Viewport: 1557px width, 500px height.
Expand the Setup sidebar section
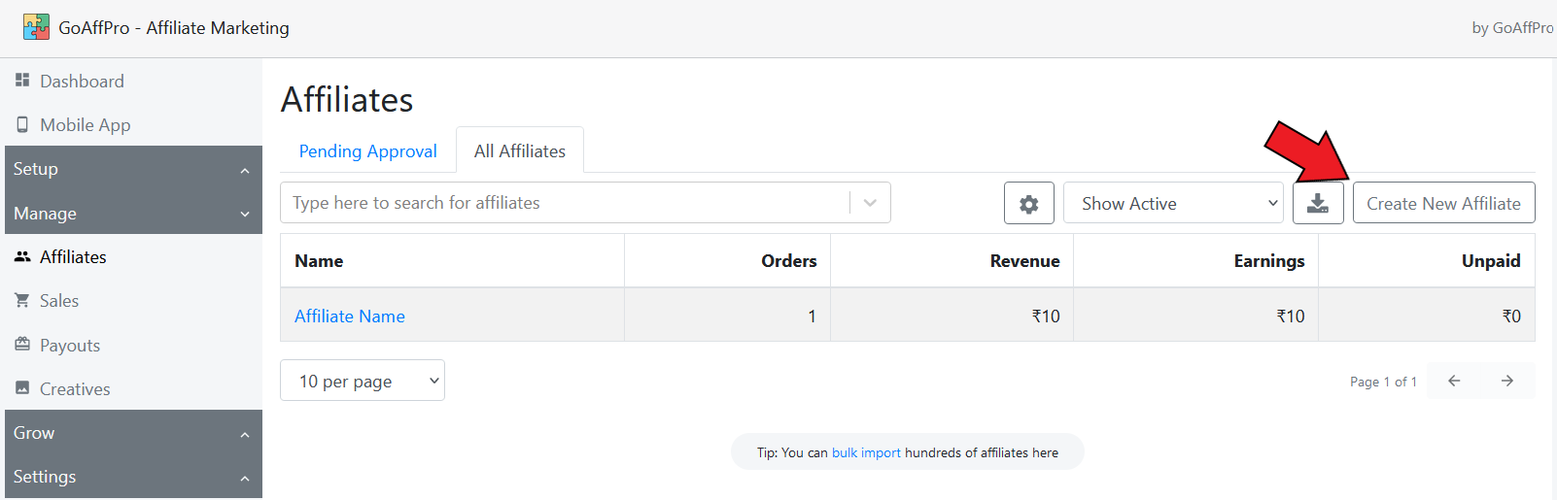(133, 169)
